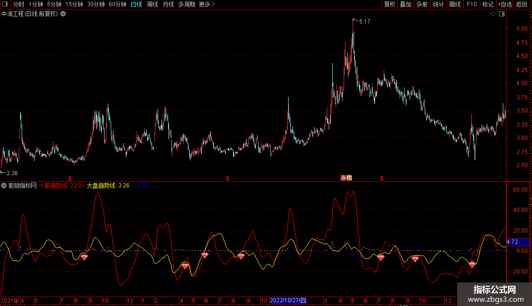The width and height of the screenshot is (532, 306).
Task: Switch to 周线 weekly chart
Action: 153,4
